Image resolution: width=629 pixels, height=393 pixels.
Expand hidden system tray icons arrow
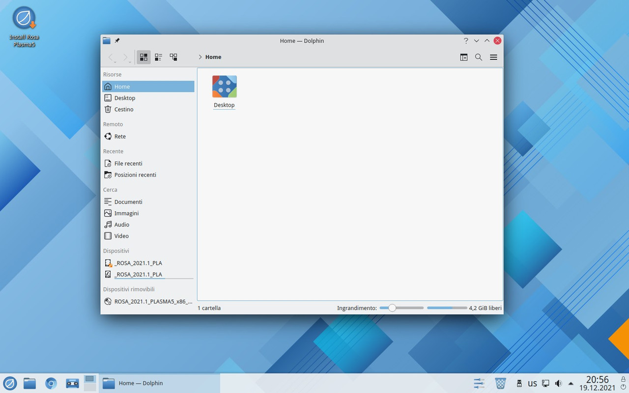571,383
